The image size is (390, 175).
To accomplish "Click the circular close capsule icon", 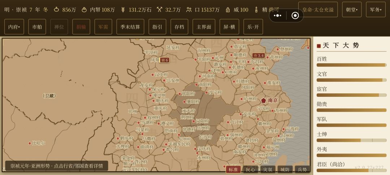I will [x=295, y=15].
